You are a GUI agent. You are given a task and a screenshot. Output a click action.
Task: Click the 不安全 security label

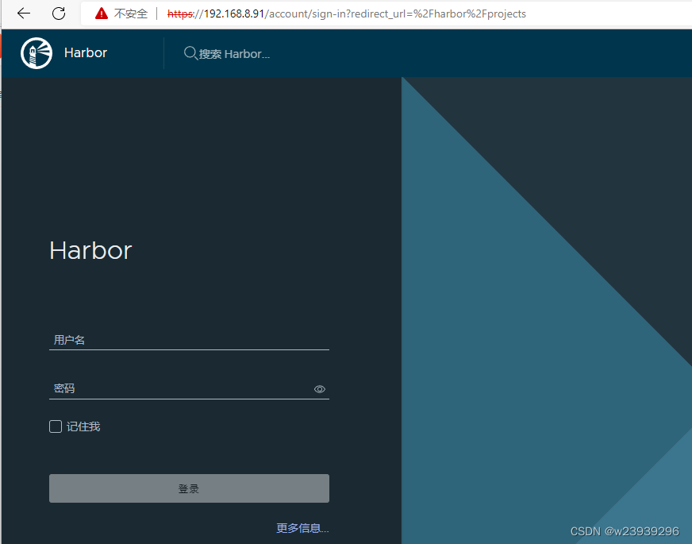[x=131, y=14]
